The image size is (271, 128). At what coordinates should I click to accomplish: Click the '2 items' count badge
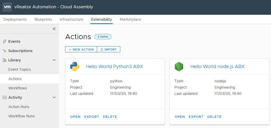point(103,37)
